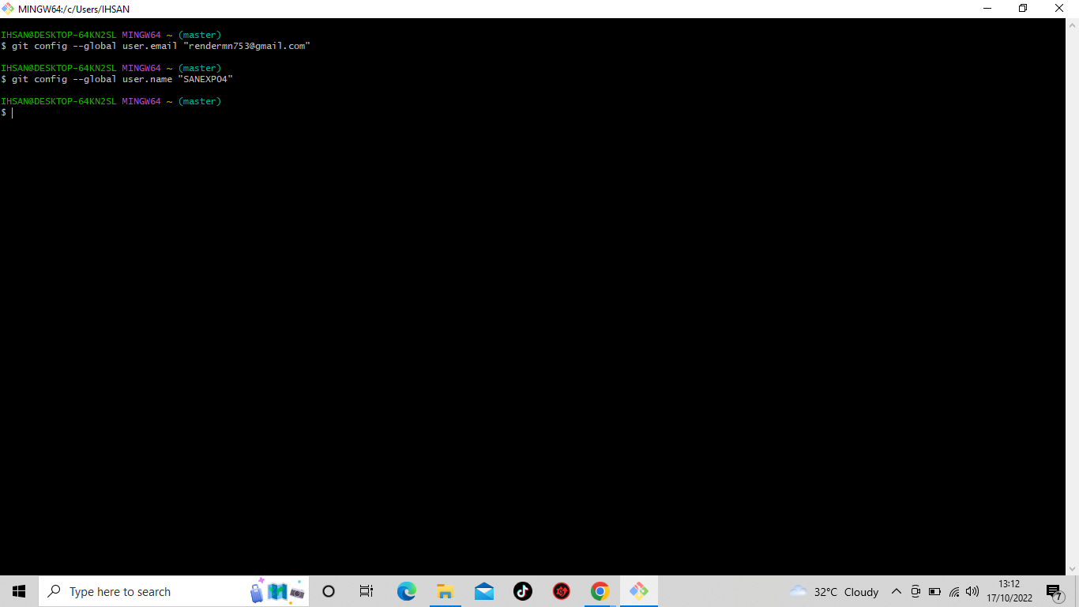1079x607 pixels.
Task: Open the Start menu
Action: tap(17, 591)
